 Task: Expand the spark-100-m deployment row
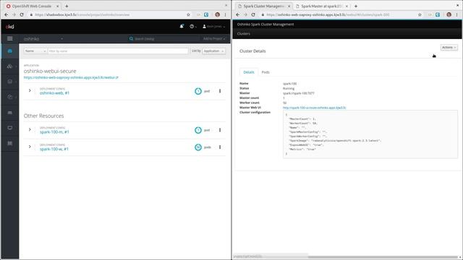tap(30, 129)
